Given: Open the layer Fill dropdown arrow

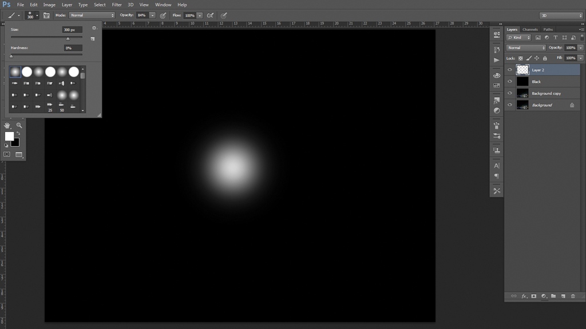Looking at the screenshot, I should pyautogui.click(x=580, y=58).
